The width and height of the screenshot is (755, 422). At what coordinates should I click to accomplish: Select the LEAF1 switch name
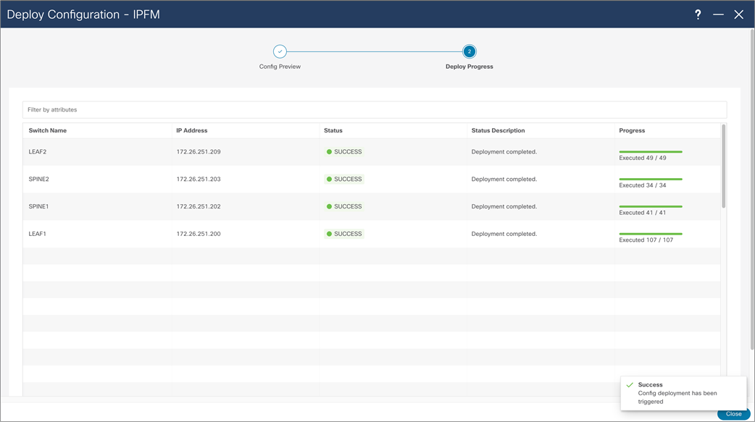click(37, 234)
